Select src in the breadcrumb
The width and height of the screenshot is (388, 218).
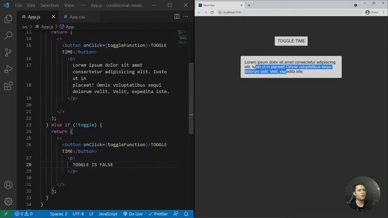(25, 27)
